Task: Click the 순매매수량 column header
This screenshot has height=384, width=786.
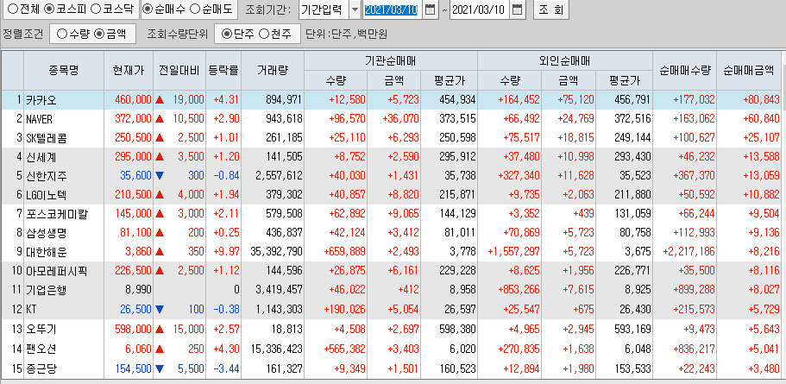Action: (x=685, y=71)
